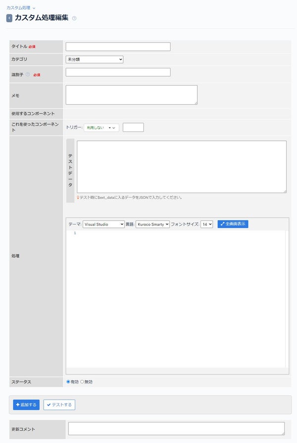Open the テーマ dropdown showing Visual Studio
The image size is (297, 443).
[x=103, y=224]
